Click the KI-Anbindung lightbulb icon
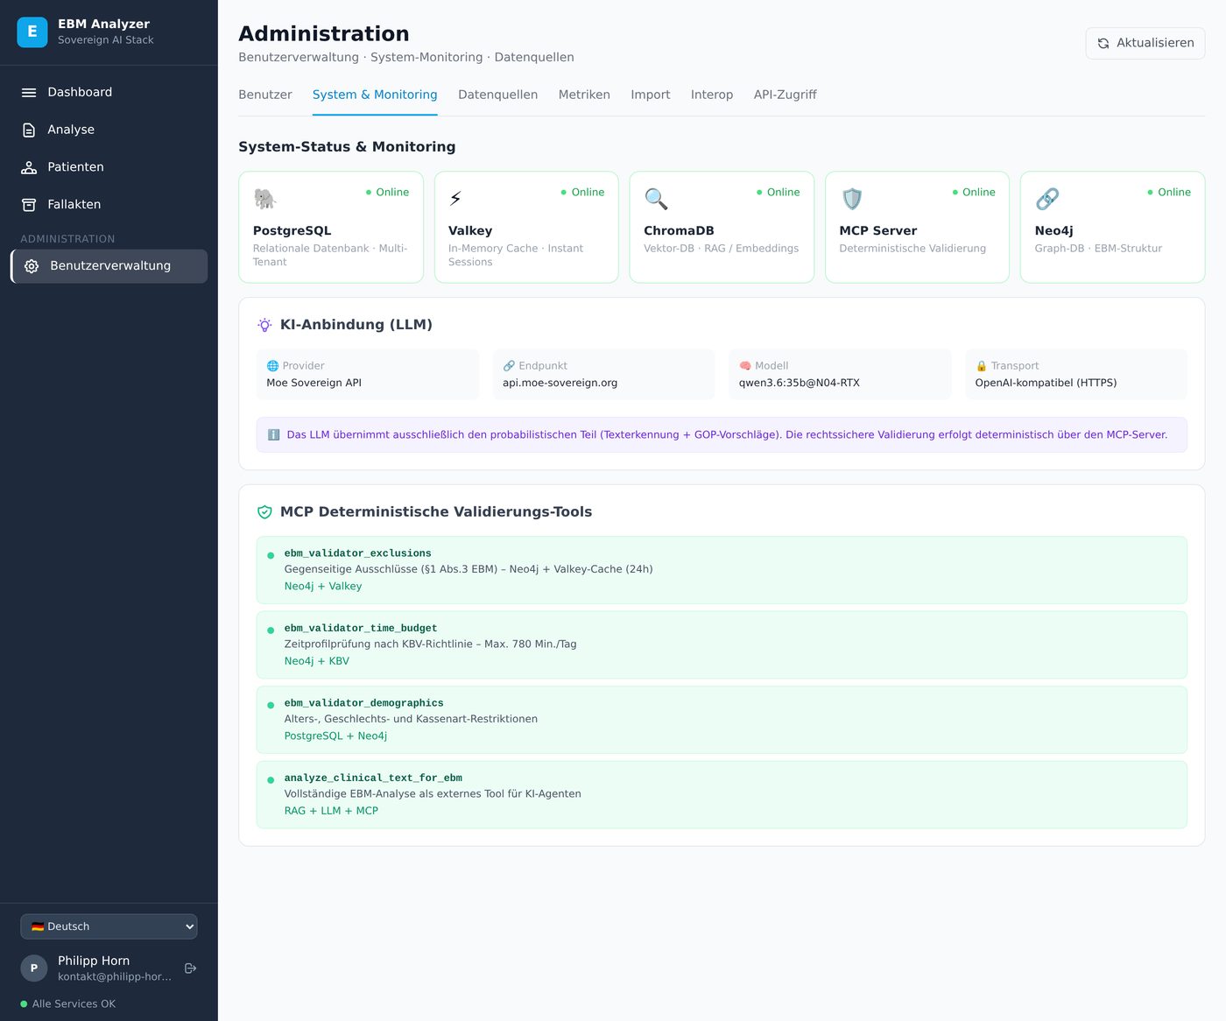The width and height of the screenshot is (1226, 1021). click(264, 325)
